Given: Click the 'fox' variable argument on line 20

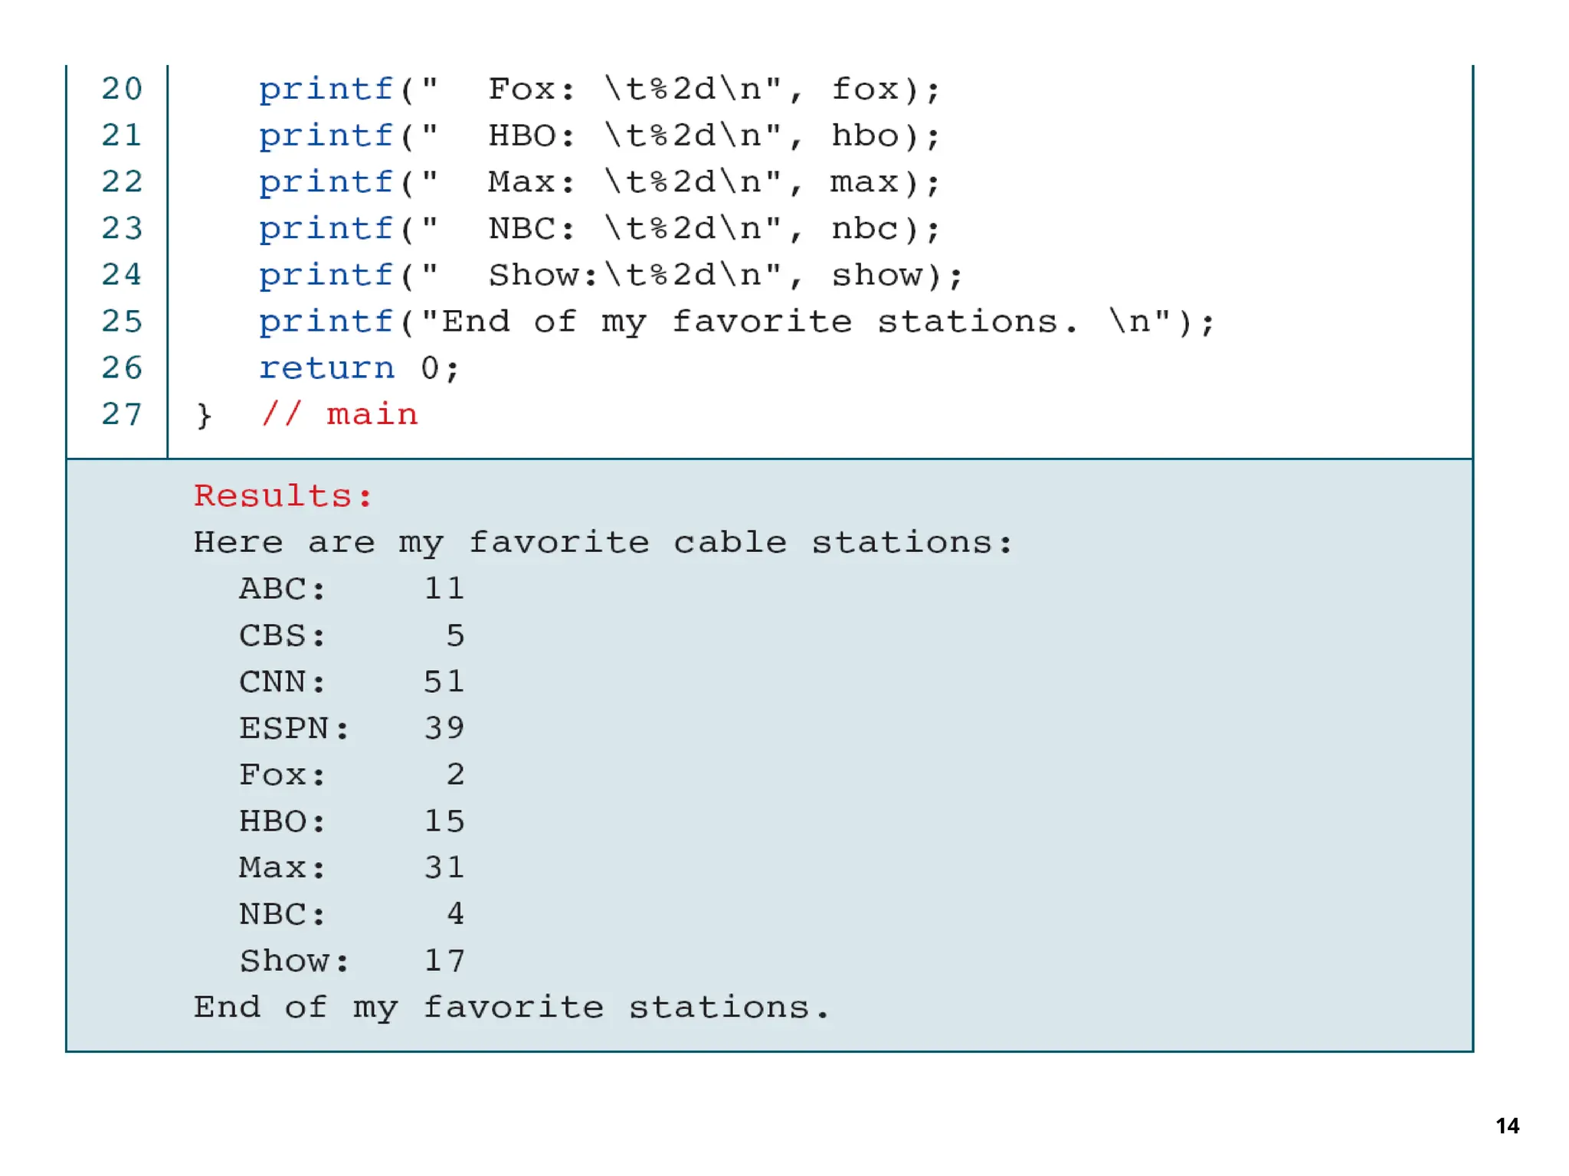Looking at the screenshot, I should click(x=865, y=90).
